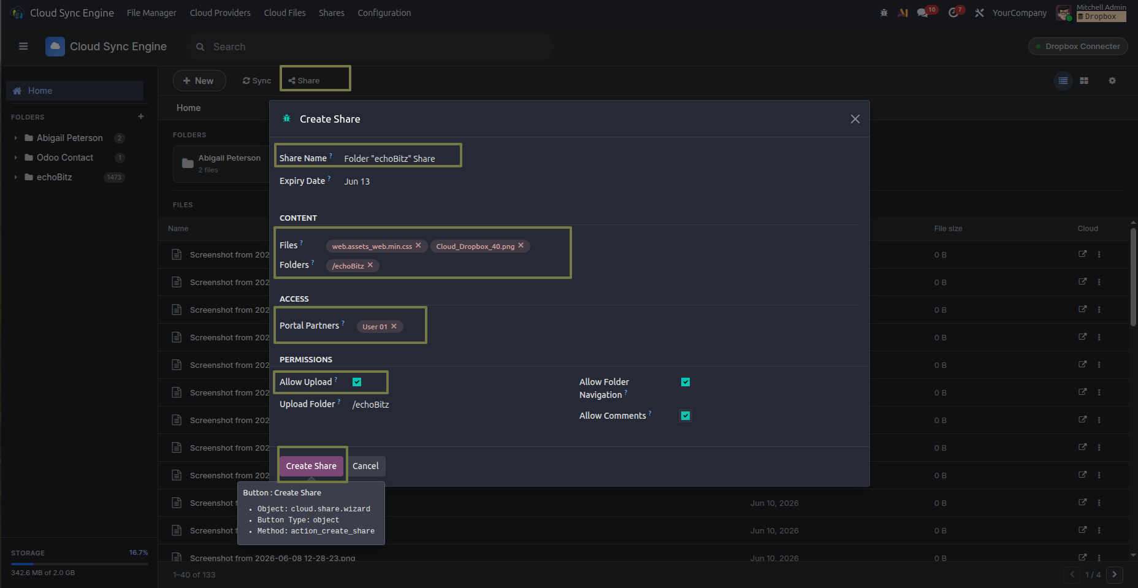Remove the Cloud_Dropbox_40.png file tag

tap(521, 245)
